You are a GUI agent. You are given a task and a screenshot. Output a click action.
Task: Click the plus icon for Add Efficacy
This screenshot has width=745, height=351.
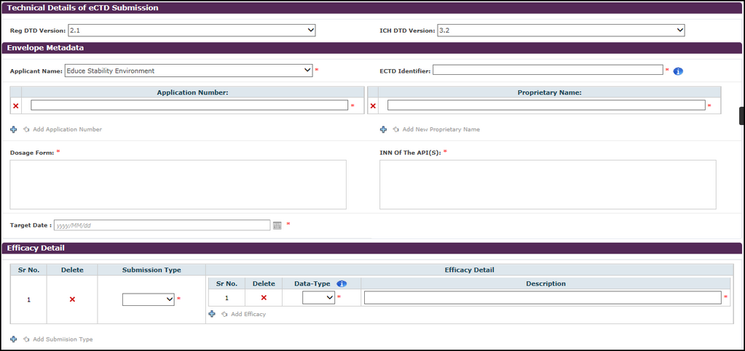[212, 314]
